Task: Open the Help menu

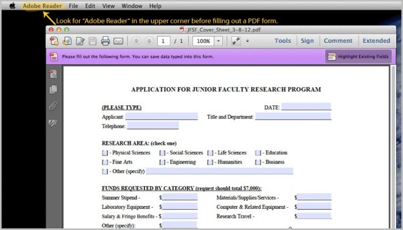Action: (155, 6)
